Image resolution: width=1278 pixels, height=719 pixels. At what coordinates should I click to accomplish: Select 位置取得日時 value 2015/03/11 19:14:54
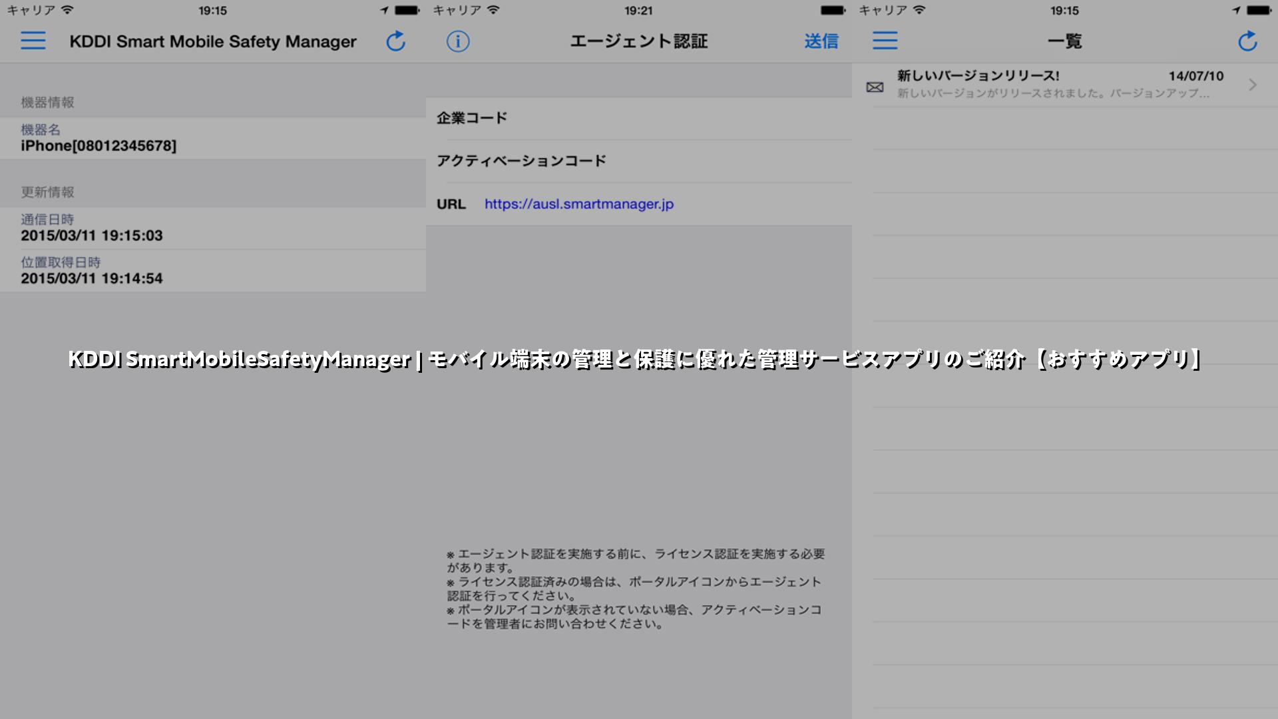(92, 278)
